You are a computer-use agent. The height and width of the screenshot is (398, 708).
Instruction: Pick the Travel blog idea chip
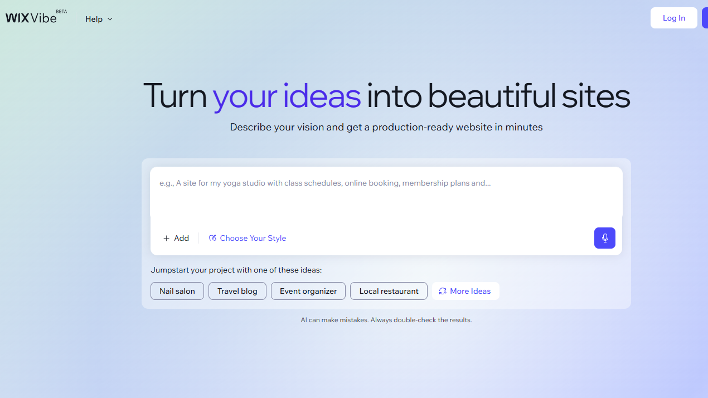pos(237,291)
